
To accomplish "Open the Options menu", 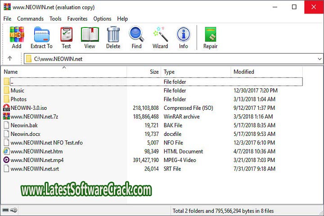I will point(102,18).
